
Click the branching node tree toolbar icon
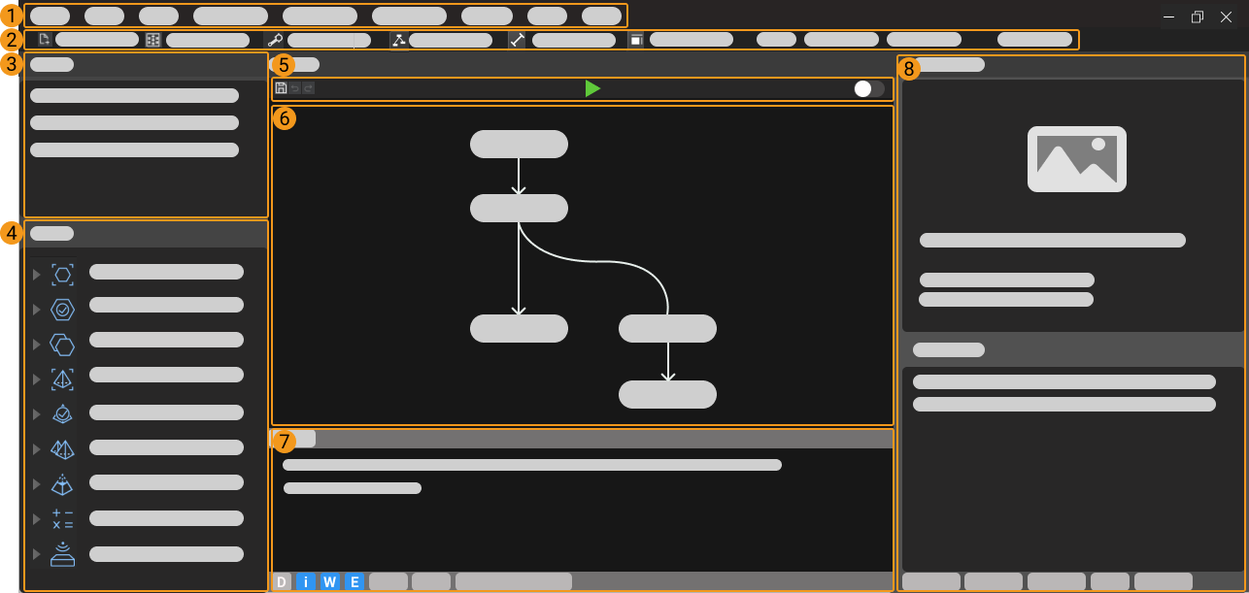coord(398,40)
